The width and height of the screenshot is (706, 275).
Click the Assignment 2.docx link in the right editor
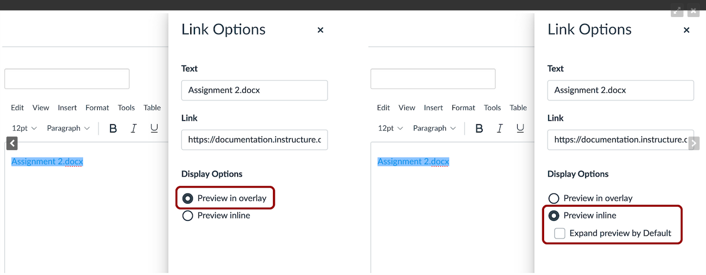pos(414,161)
